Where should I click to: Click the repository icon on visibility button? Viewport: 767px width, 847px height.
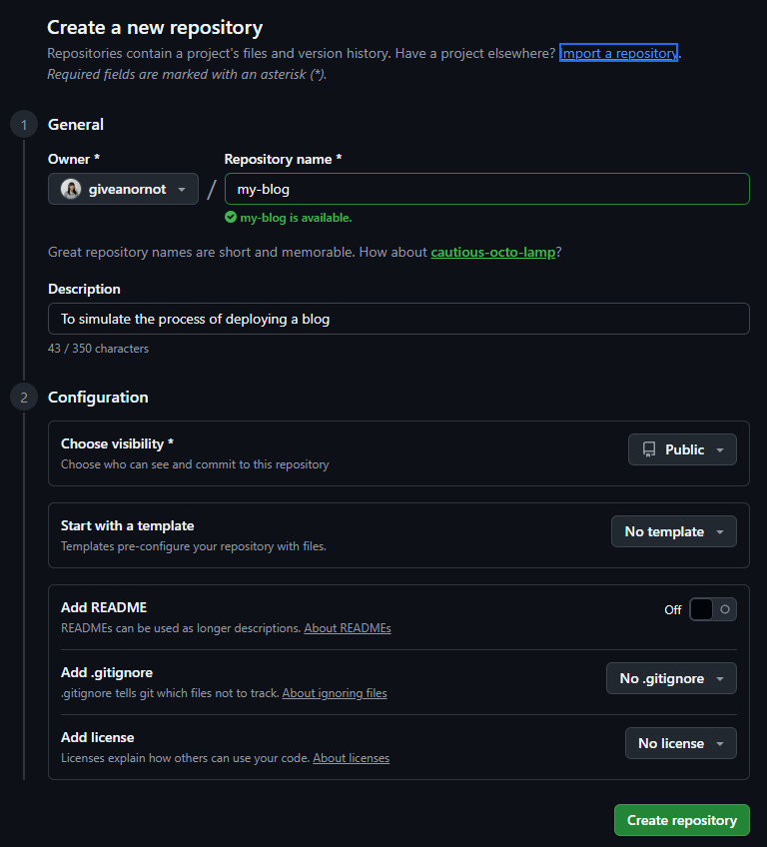click(x=649, y=449)
